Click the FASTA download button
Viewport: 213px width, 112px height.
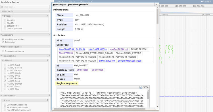coord(144,87)
